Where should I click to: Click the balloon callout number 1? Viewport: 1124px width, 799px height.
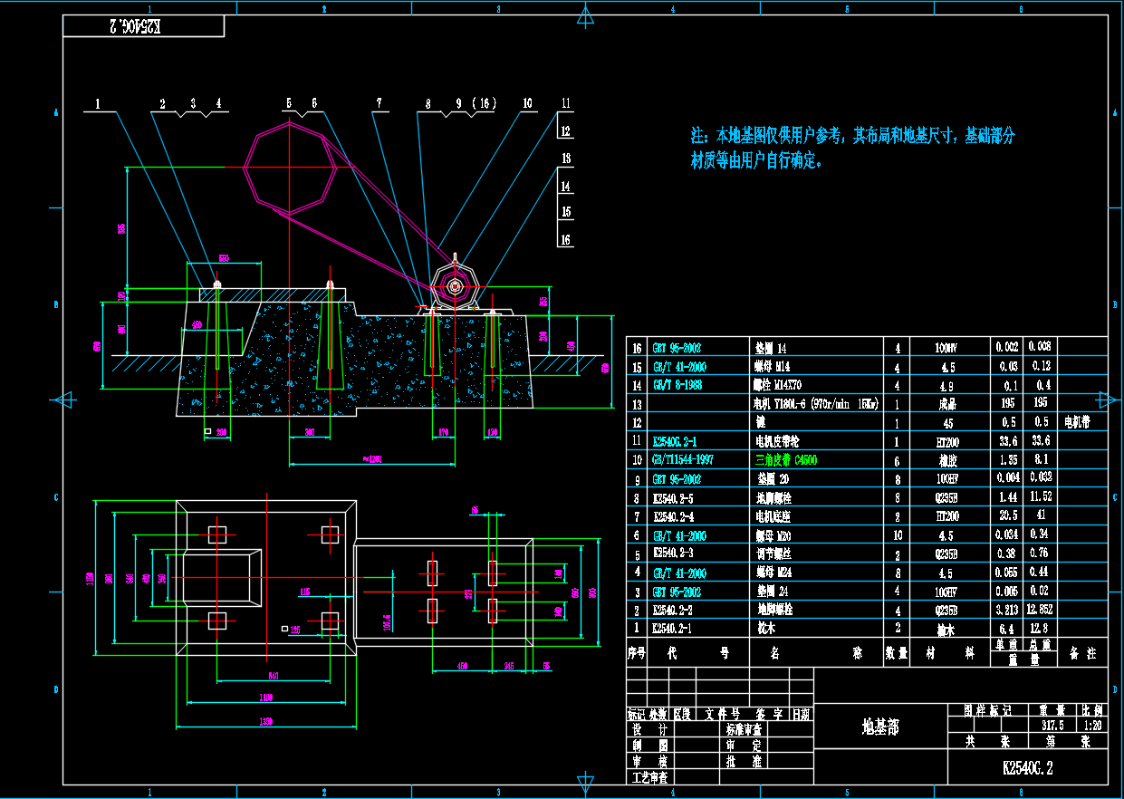[x=97, y=103]
